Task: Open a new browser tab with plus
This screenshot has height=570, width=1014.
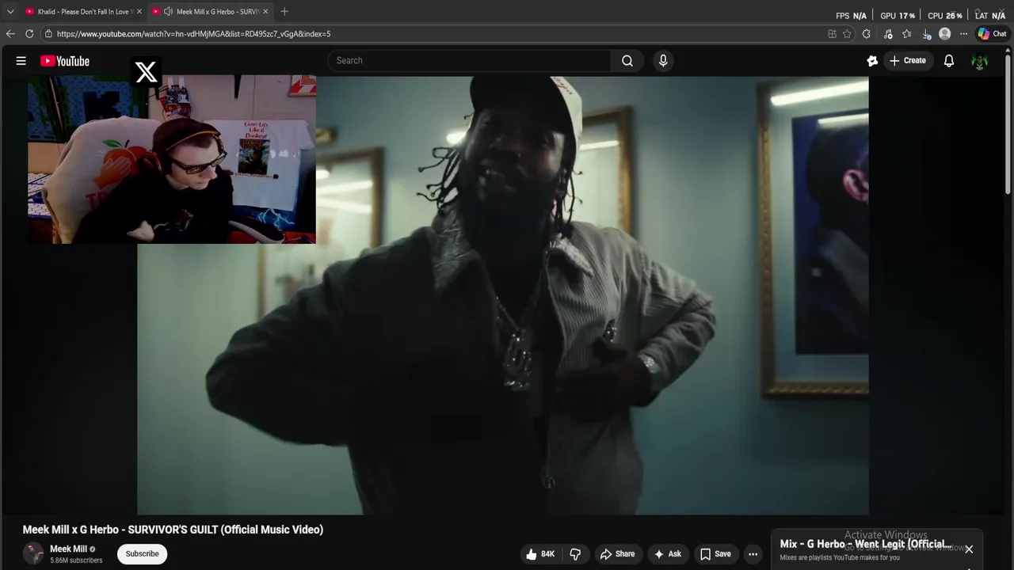Action: pyautogui.click(x=284, y=11)
